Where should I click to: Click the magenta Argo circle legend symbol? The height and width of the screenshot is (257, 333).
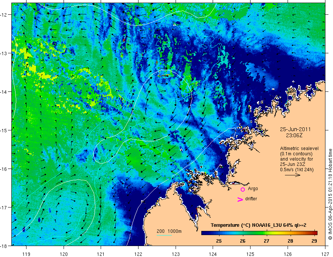[243, 189]
